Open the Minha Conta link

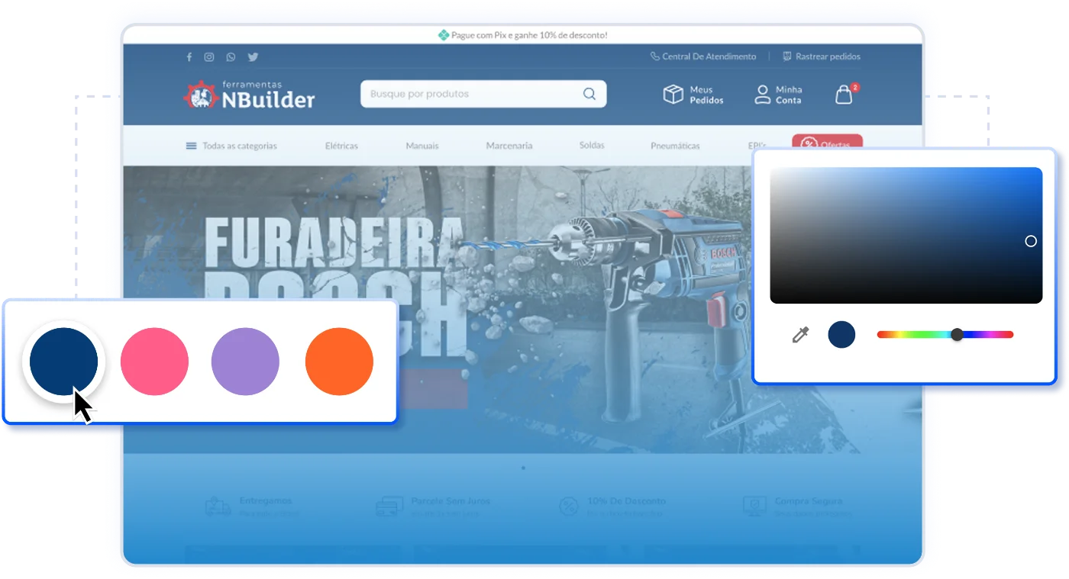pyautogui.click(x=789, y=95)
